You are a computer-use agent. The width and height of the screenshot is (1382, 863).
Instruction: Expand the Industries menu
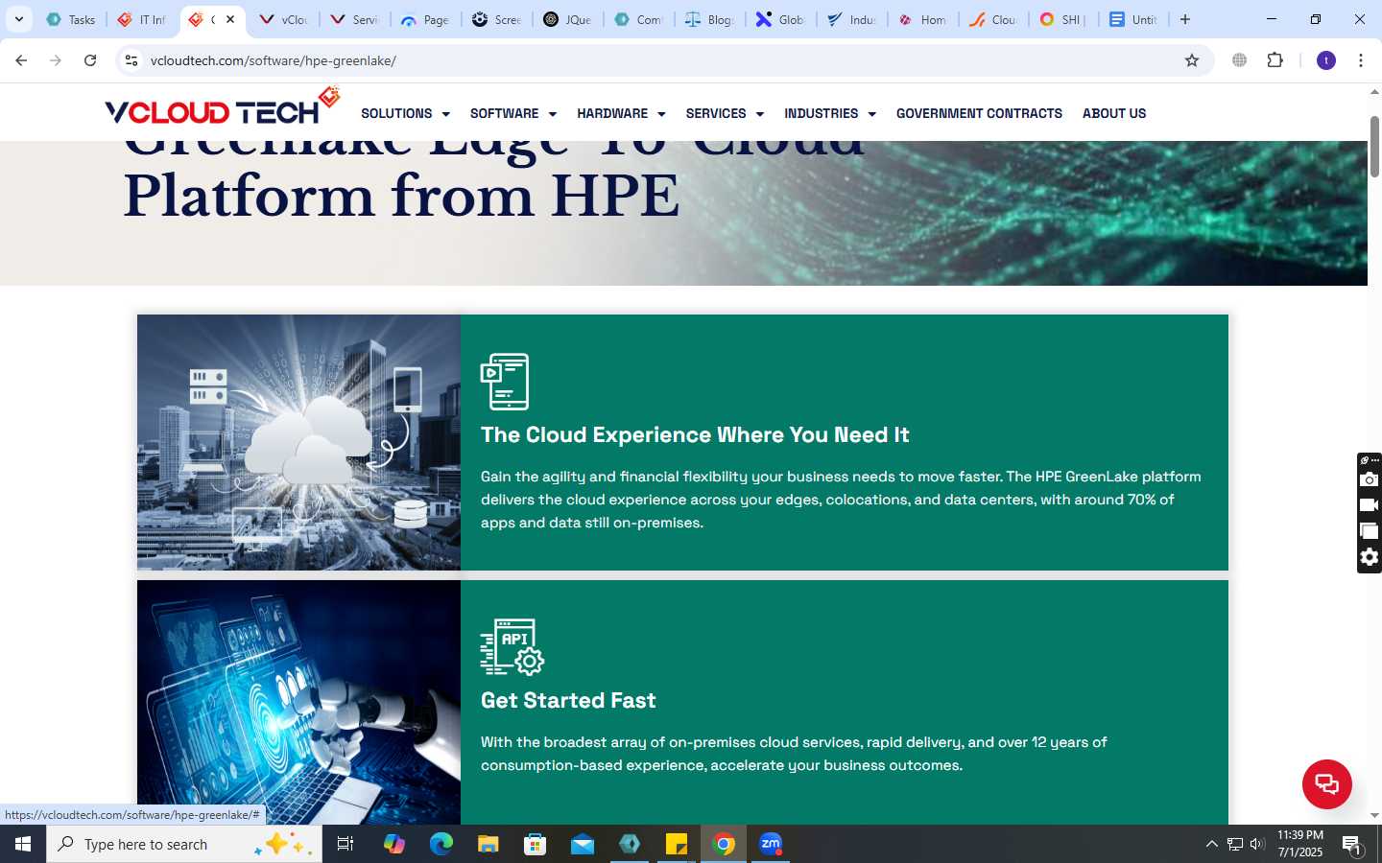(x=830, y=113)
